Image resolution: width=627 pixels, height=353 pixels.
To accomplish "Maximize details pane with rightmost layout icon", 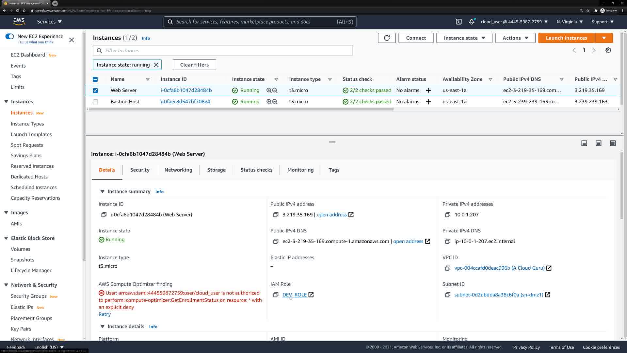I will (x=613, y=143).
